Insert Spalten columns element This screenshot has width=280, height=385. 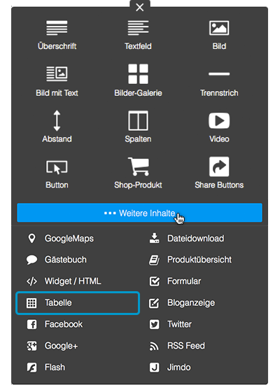click(x=138, y=127)
